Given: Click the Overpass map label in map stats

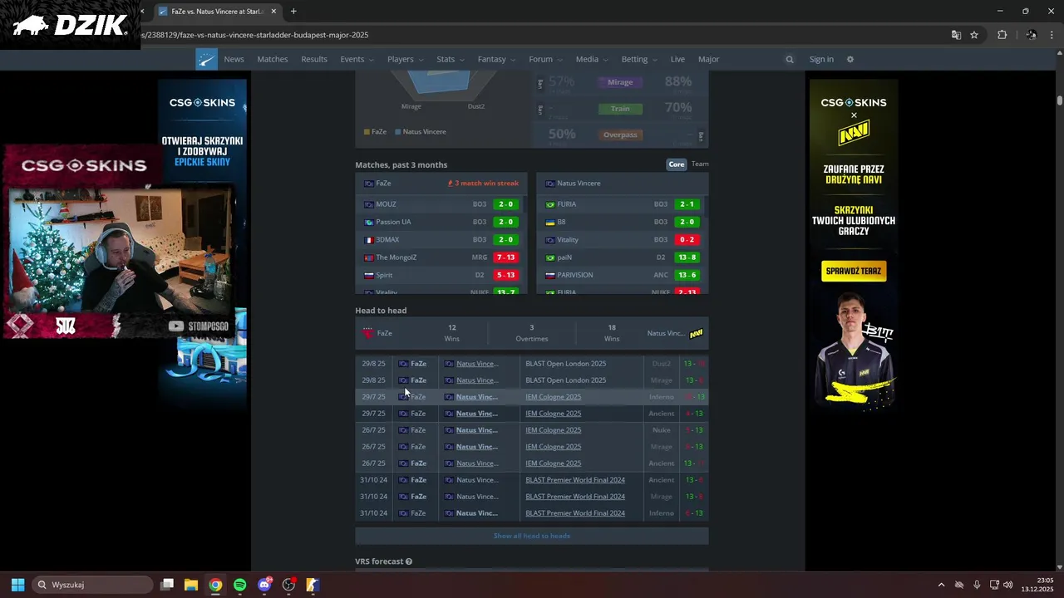Looking at the screenshot, I should (620, 135).
